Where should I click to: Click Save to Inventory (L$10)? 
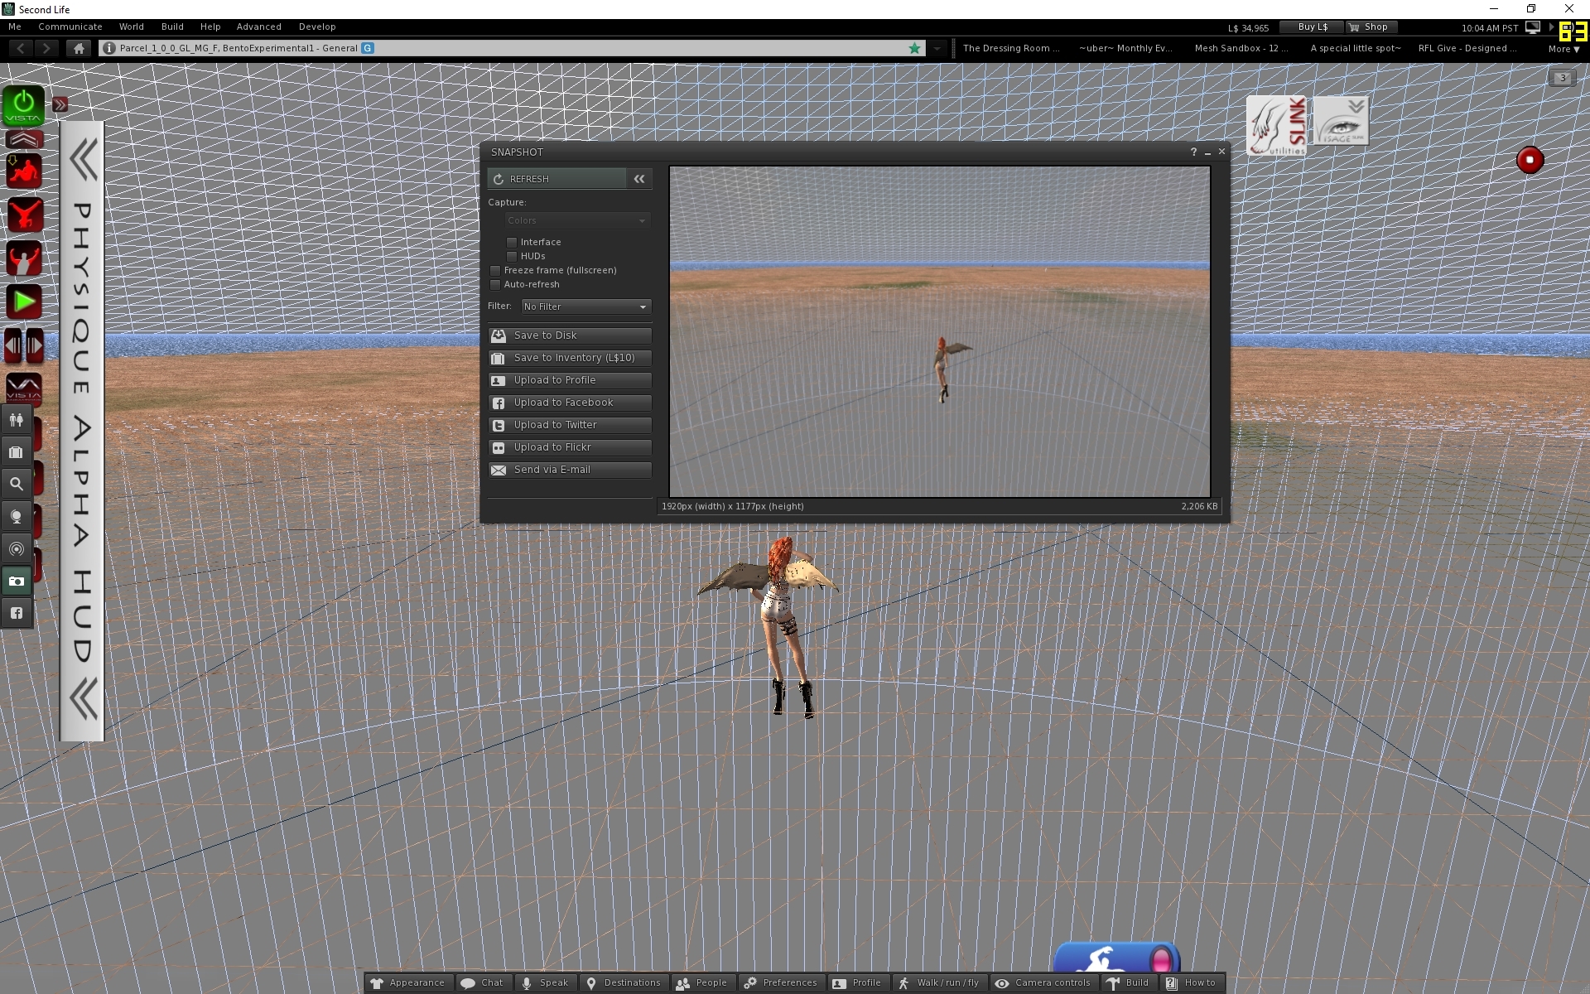570,358
